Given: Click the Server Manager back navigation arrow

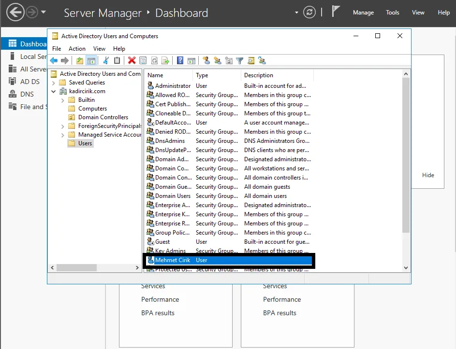Looking at the screenshot, I should (x=15, y=13).
